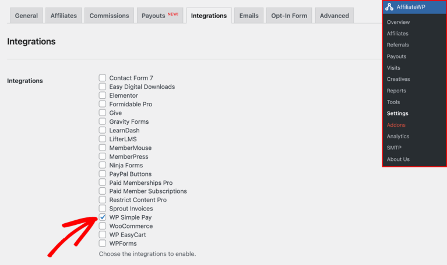Click the AffiliateWP logo icon

tap(389, 7)
